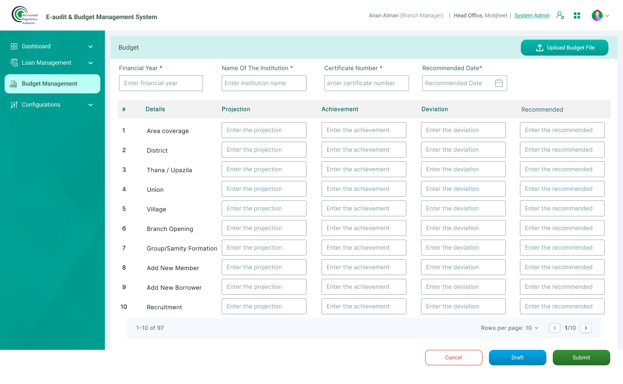Click Village projection field
This screenshot has width=623, height=384.
click(264, 209)
